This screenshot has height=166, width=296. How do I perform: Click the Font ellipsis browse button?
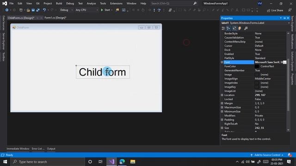point(285,62)
